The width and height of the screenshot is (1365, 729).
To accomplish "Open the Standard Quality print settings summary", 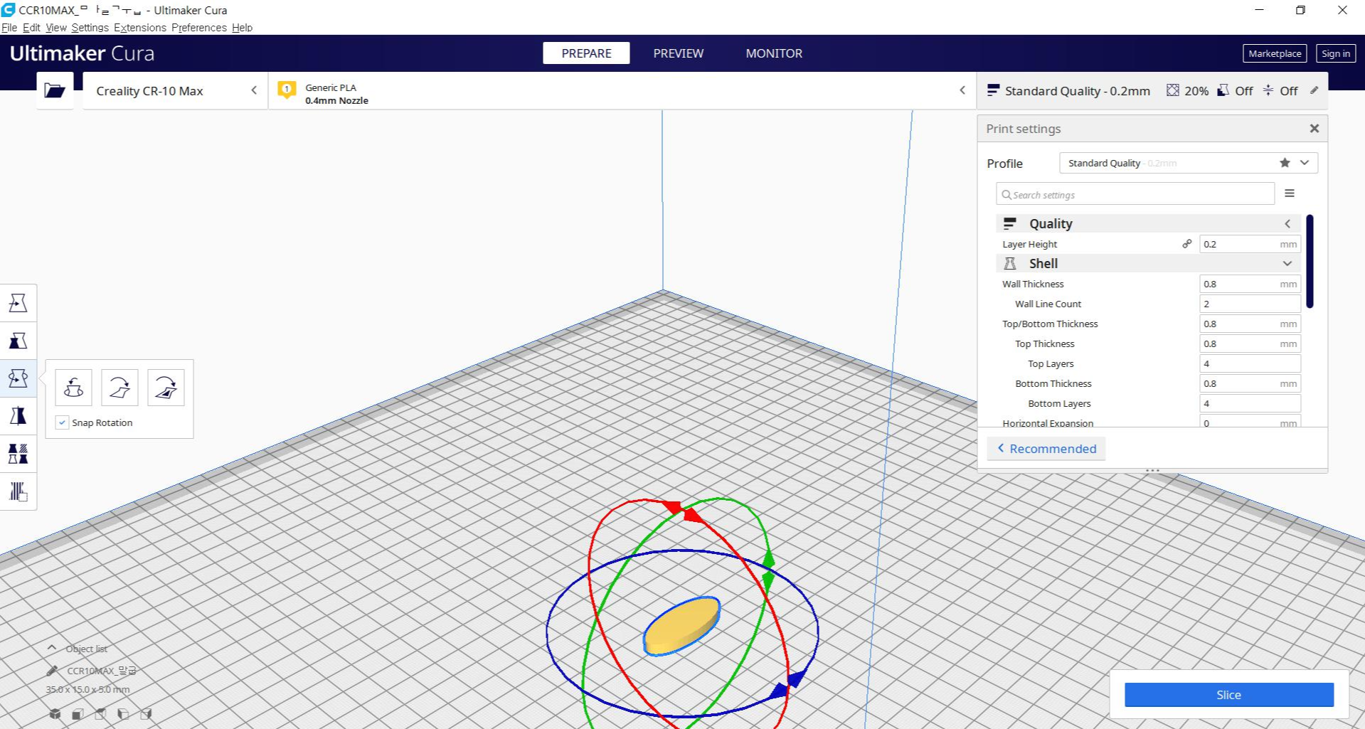I will [x=1152, y=90].
